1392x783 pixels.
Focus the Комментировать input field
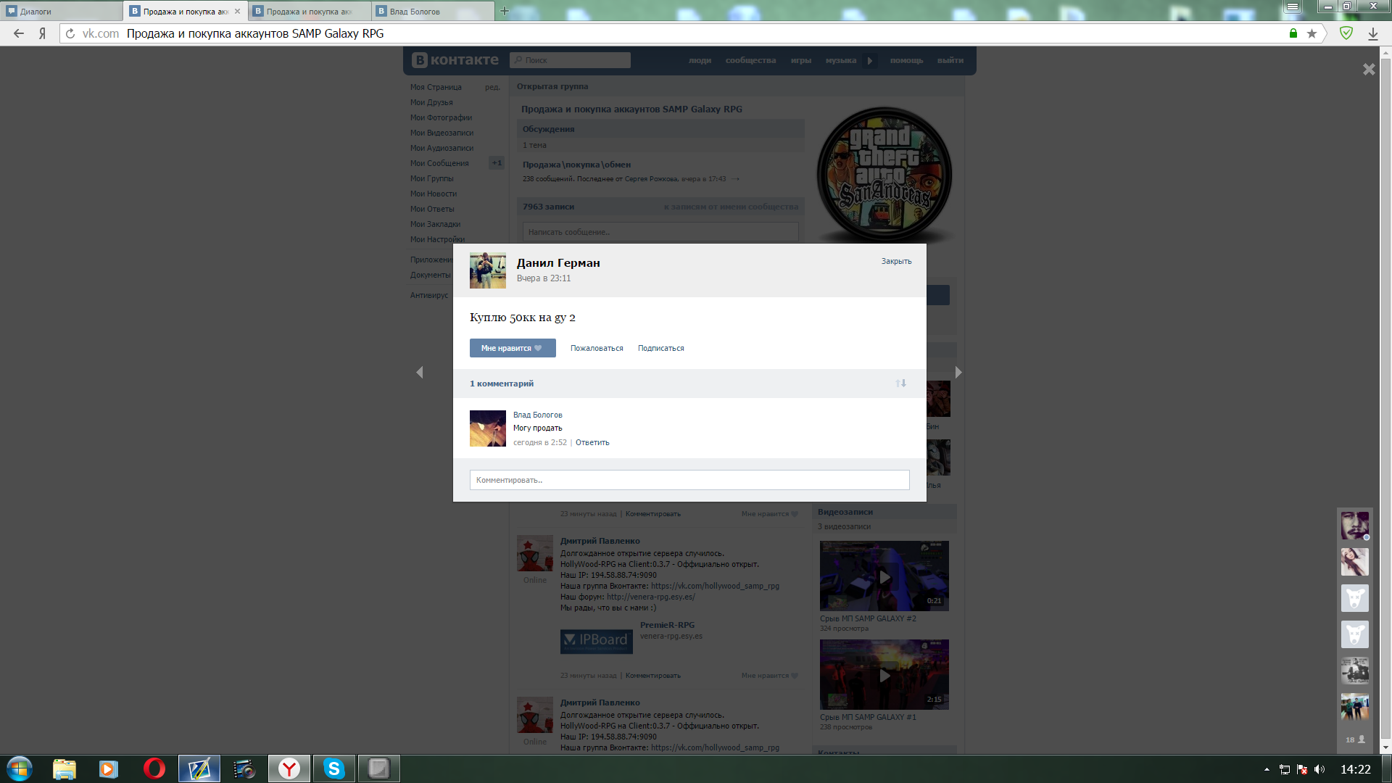coord(689,480)
